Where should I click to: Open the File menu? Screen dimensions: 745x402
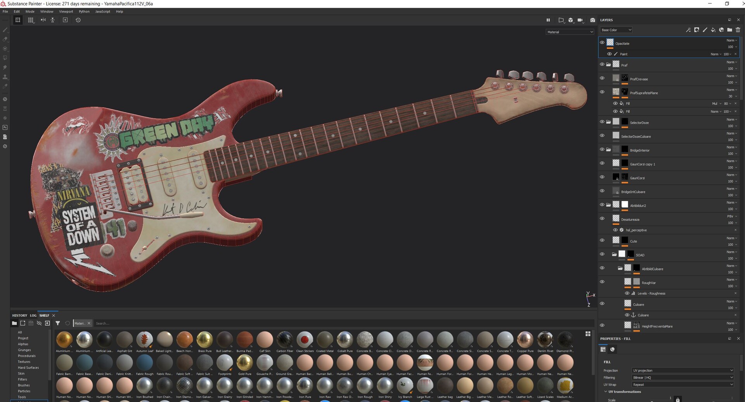pyautogui.click(x=5, y=12)
